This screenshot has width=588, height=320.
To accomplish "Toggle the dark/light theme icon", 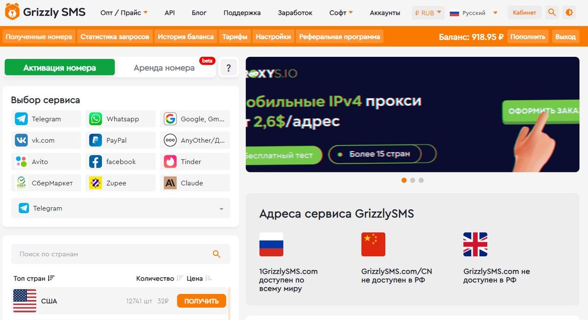I will (569, 13).
